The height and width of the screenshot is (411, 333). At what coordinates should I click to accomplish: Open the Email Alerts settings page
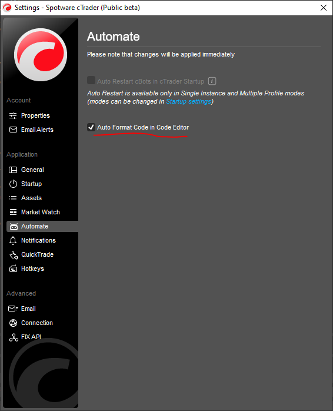pyautogui.click(x=37, y=130)
